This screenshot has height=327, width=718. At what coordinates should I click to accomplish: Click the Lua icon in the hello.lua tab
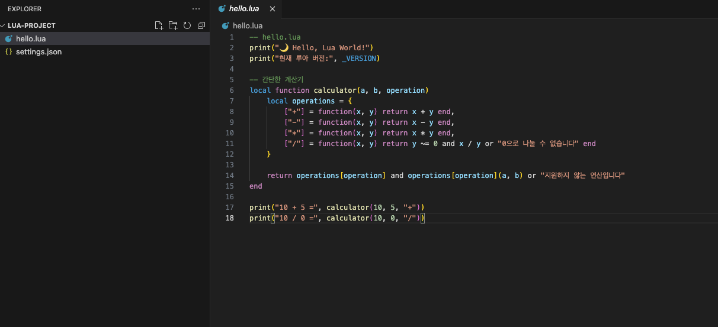[x=222, y=9]
